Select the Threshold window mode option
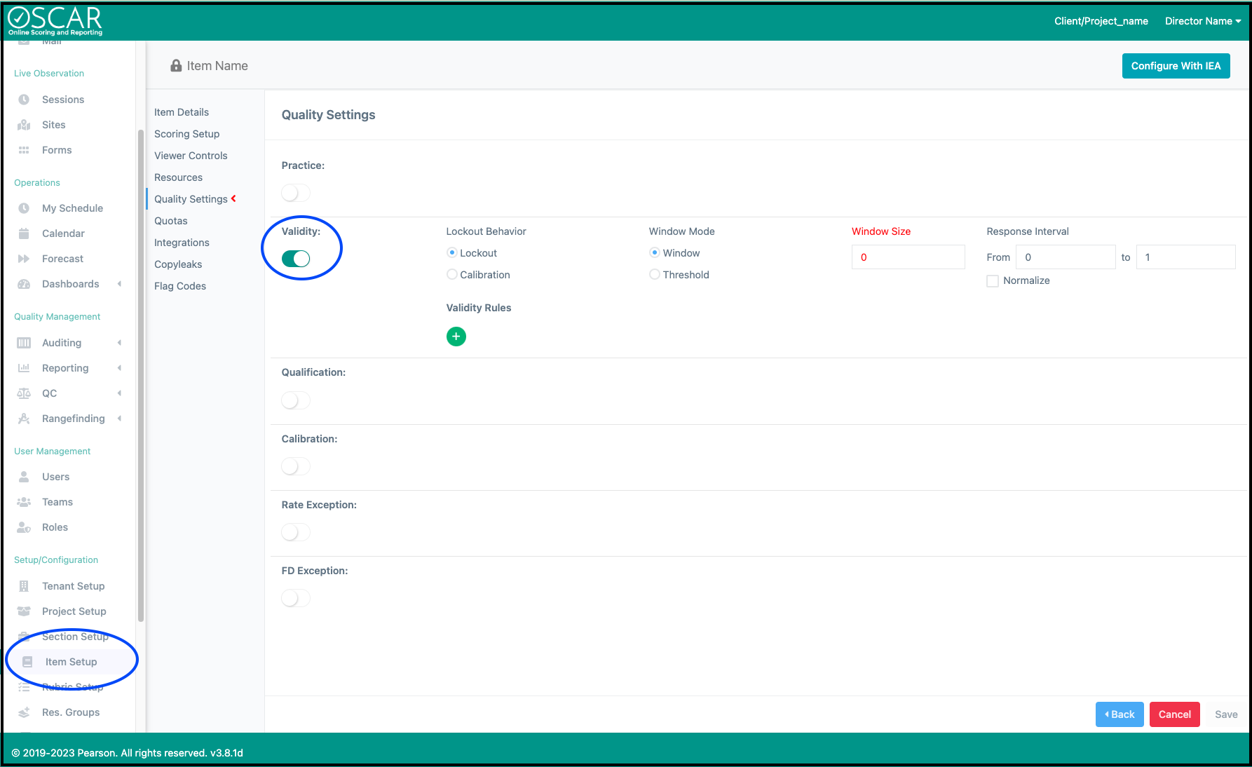The image size is (1252, 767). tap(655, 275)
